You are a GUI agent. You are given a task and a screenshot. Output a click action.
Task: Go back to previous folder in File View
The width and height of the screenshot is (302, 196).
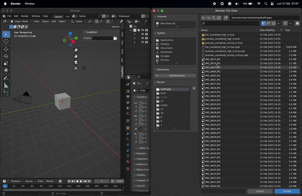point(204,18)
